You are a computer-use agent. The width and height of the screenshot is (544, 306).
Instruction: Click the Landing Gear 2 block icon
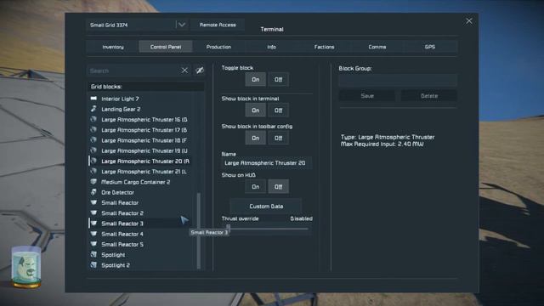point(93,109)
